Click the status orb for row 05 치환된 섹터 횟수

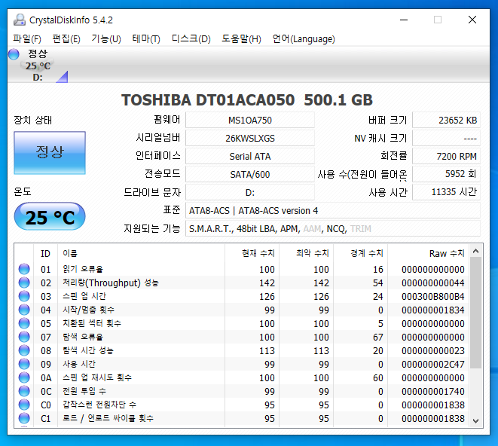pos(24,323)
